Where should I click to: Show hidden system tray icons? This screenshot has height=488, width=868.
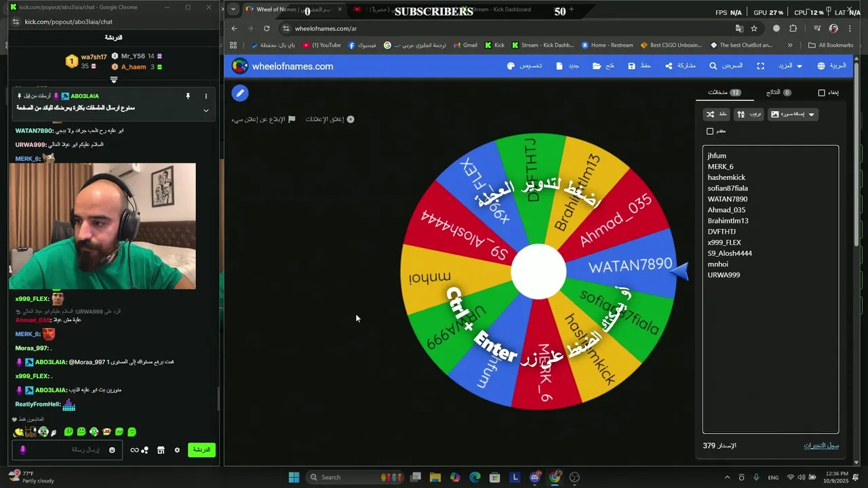pos(727,477)
